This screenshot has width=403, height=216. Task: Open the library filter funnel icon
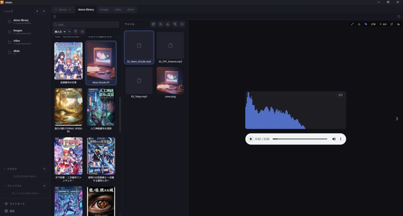pyautogui.click(x=76, y=31)
